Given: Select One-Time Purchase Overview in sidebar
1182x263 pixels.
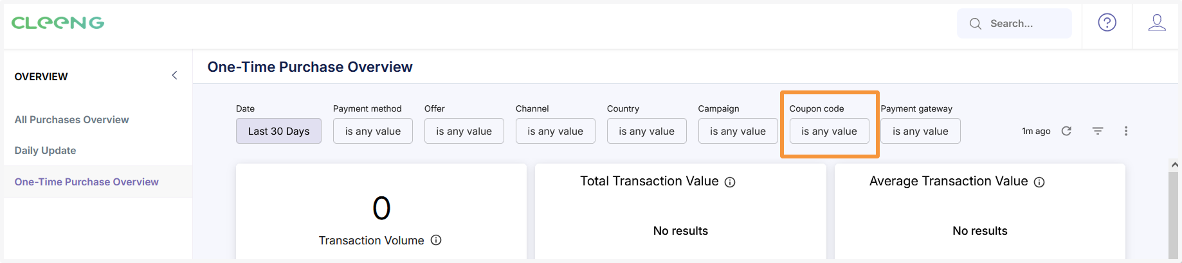Looking at the screenshot, I should 98,182.
